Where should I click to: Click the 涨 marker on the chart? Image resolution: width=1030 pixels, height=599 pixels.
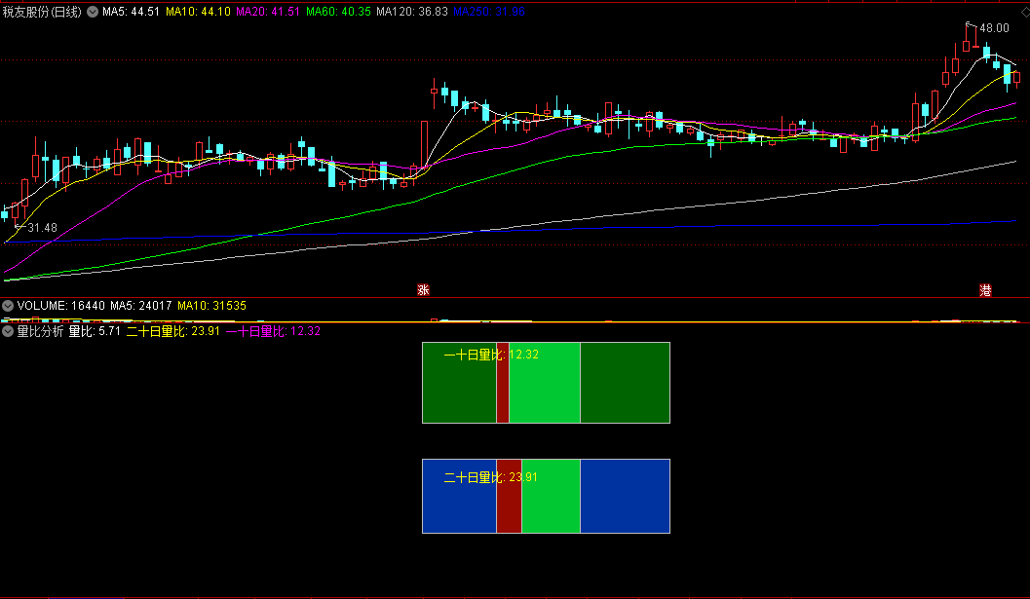coord(424,289)
